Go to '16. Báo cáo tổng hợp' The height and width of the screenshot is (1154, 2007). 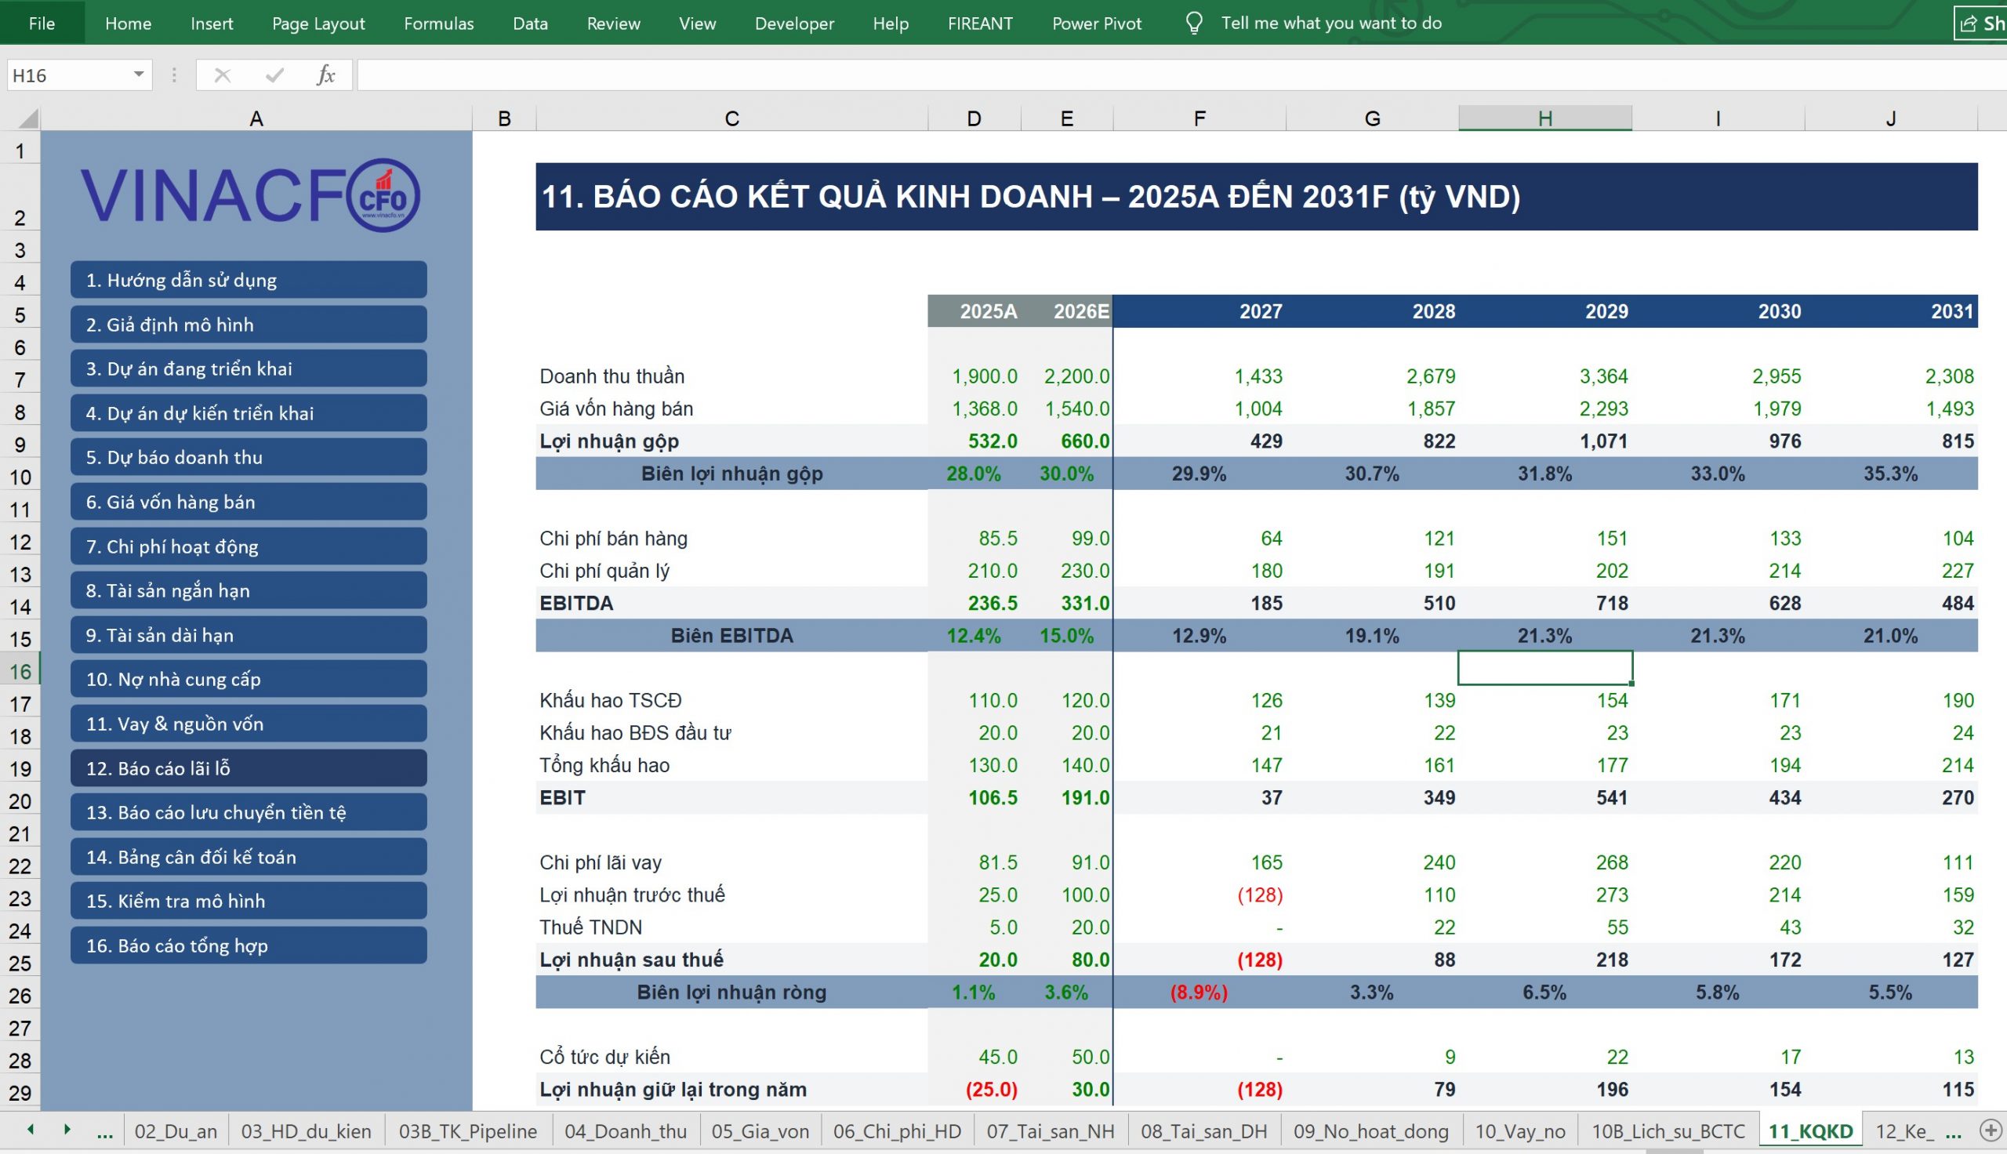[249, 945]
